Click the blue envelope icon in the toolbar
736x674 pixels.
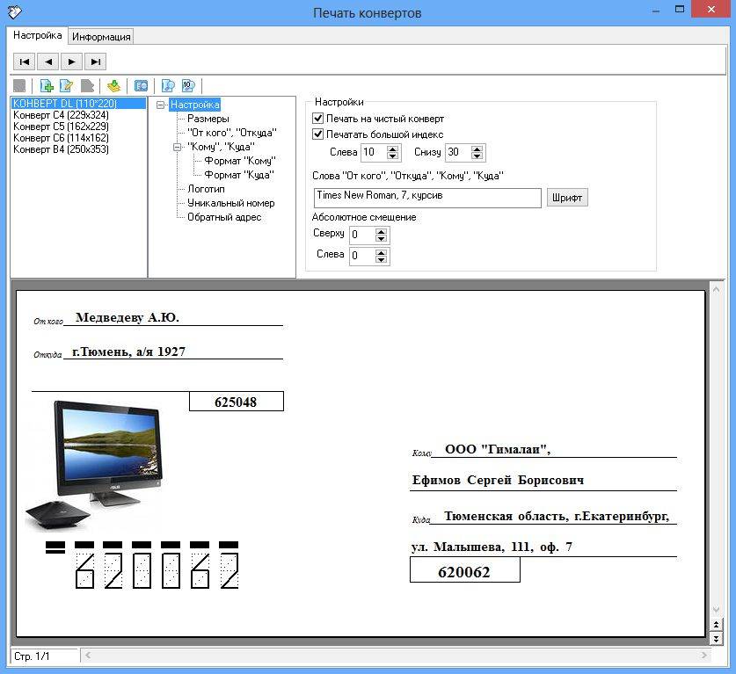click(141, 86)
